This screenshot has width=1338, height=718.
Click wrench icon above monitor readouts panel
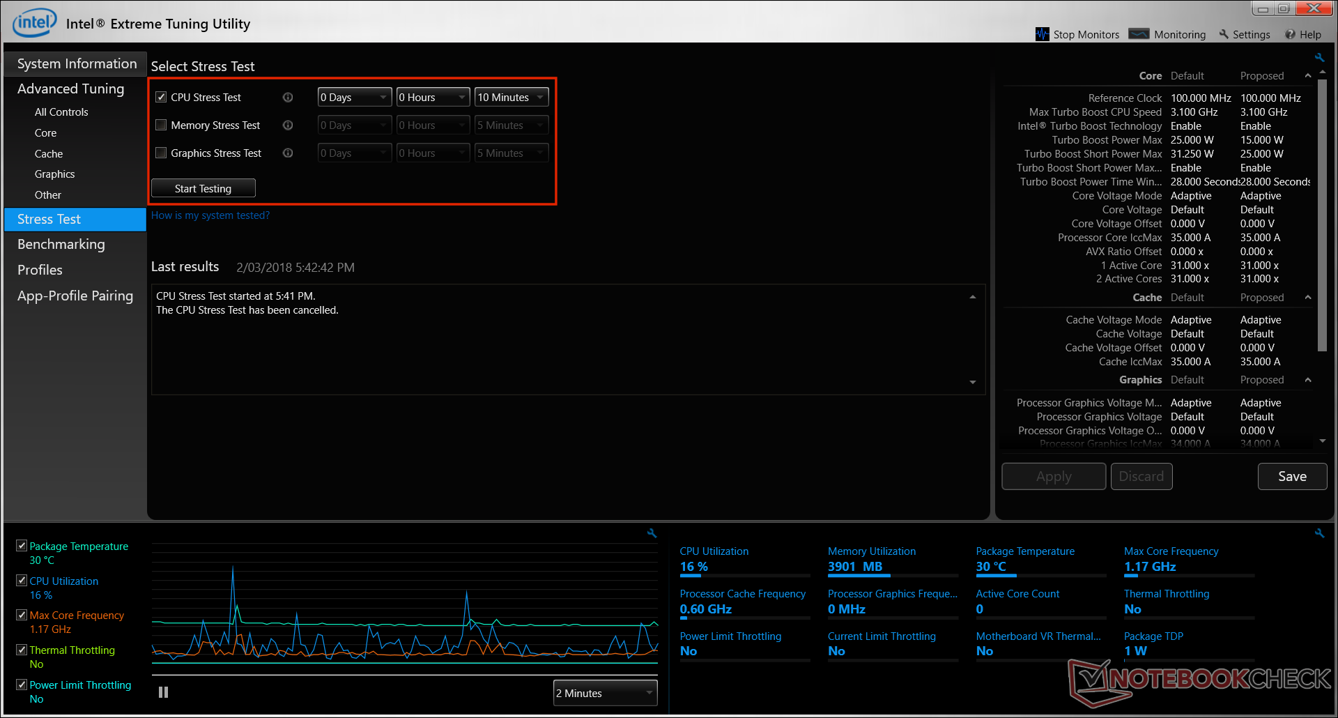tap(1319, 533)
